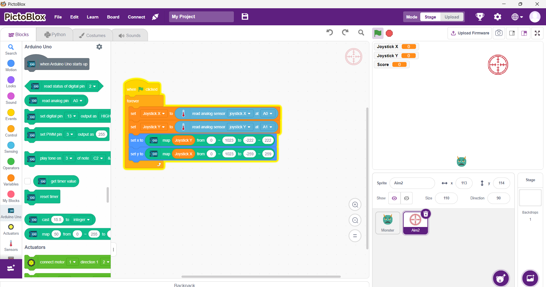Click the magnifier search icon in workspace

361,33
